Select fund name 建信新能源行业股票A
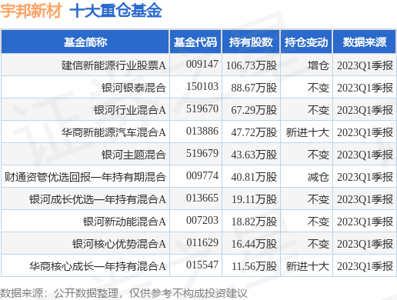Image resolution: width=397 pixels, height=300 pixels. click(x=114, y=65)
